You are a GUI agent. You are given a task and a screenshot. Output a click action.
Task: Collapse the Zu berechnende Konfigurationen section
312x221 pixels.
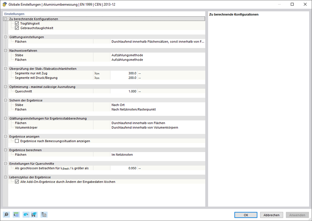(x=6, y=19)
